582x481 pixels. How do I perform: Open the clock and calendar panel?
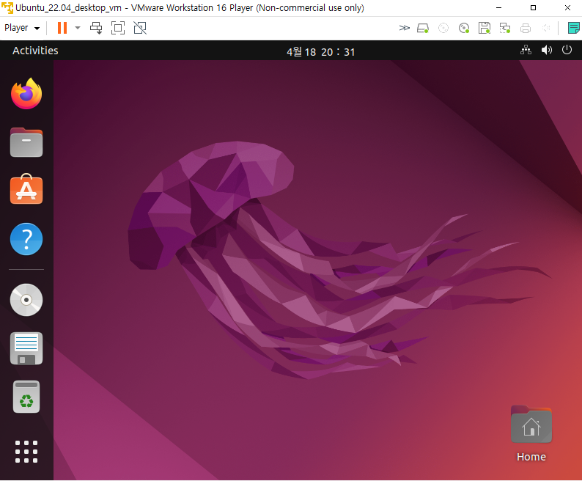pos(321,51)
